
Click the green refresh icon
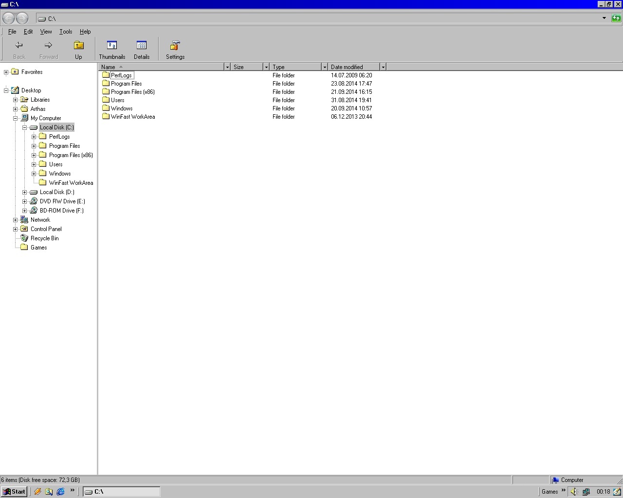[x=616, y=18]
